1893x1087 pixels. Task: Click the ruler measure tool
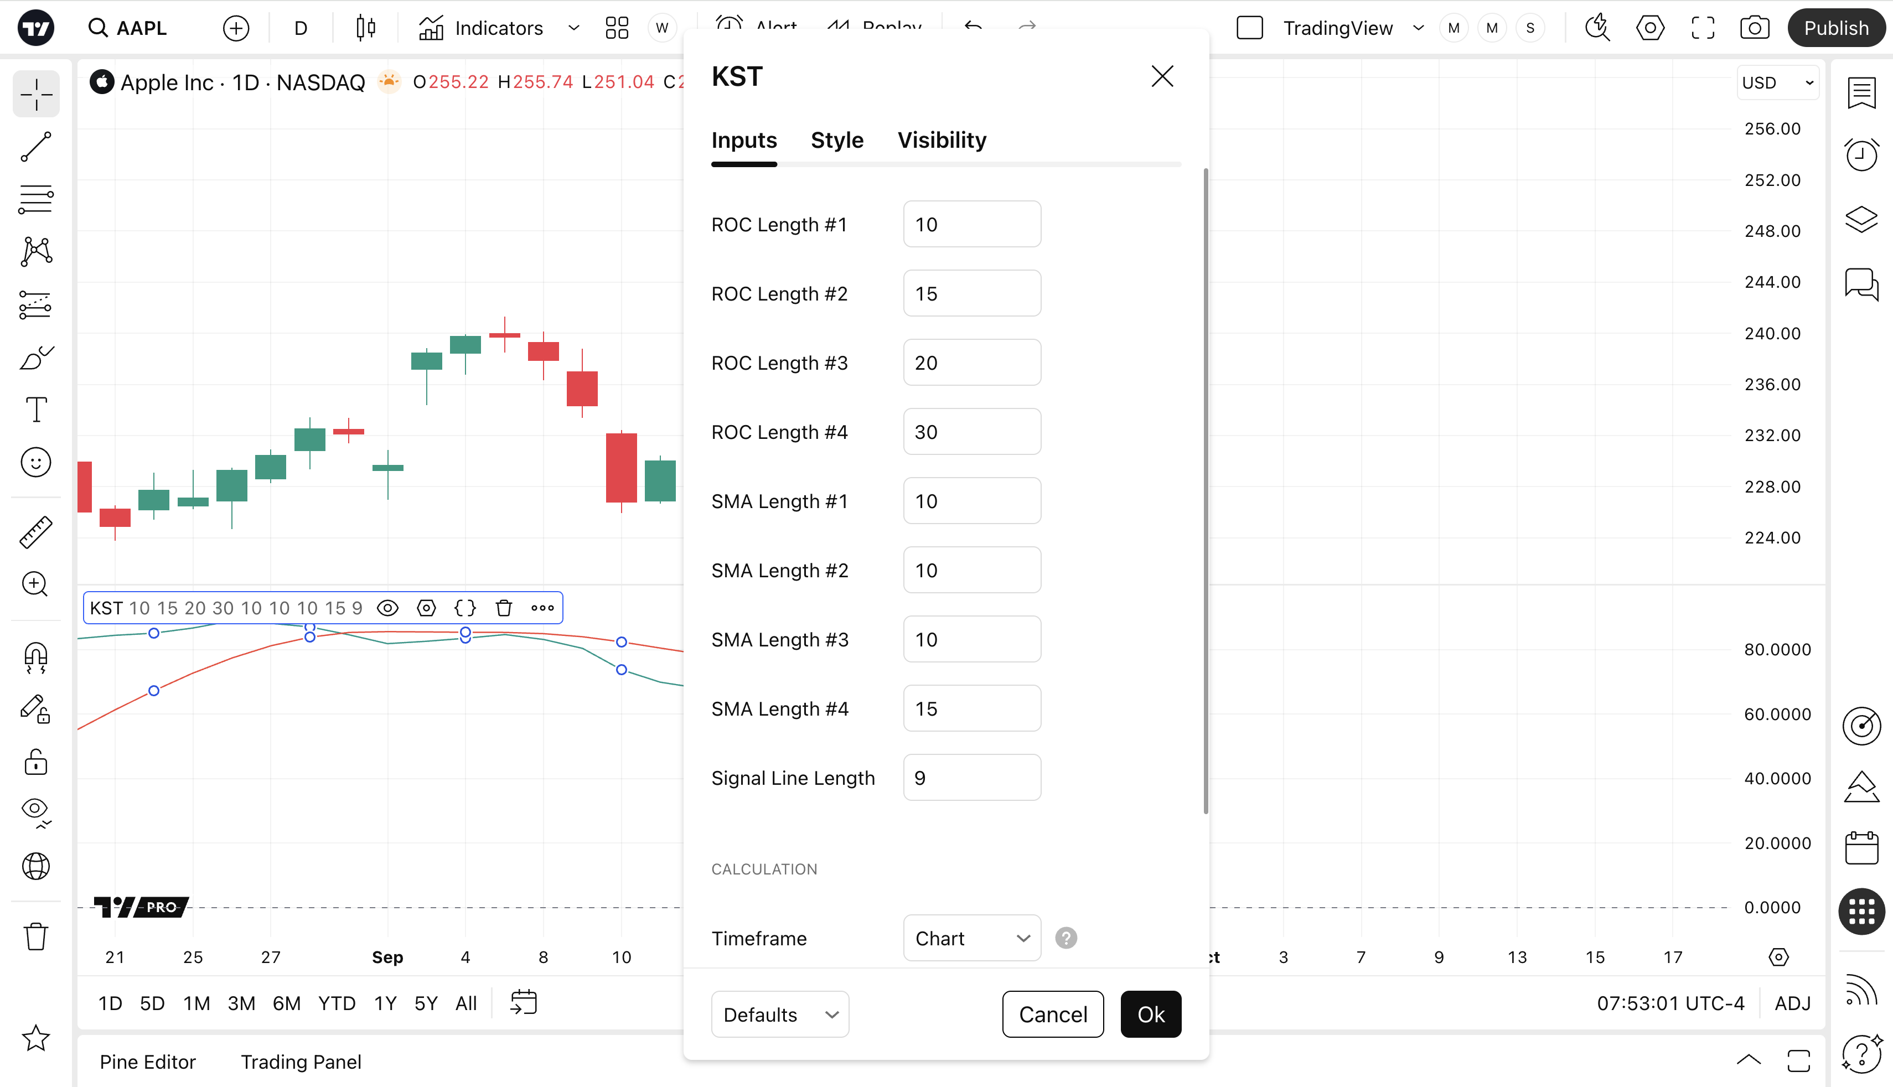tap(36, 532)
